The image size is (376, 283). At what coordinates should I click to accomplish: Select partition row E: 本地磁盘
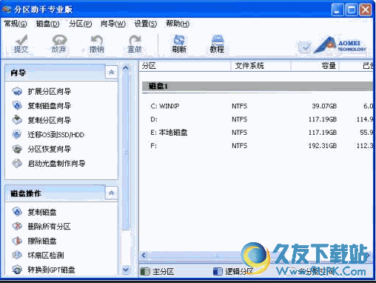(x=258, y=133)
